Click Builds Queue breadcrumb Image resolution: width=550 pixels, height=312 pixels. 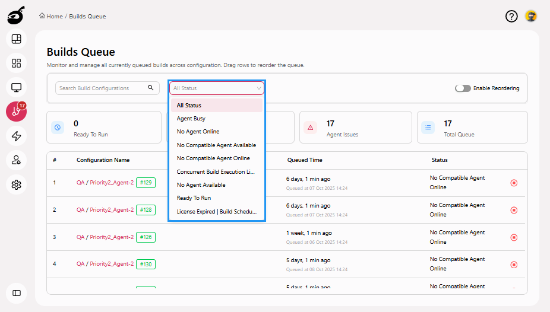coord(87,17)
